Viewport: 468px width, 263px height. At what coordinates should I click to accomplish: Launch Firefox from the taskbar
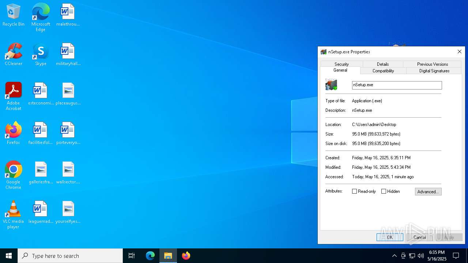point(186,256)
